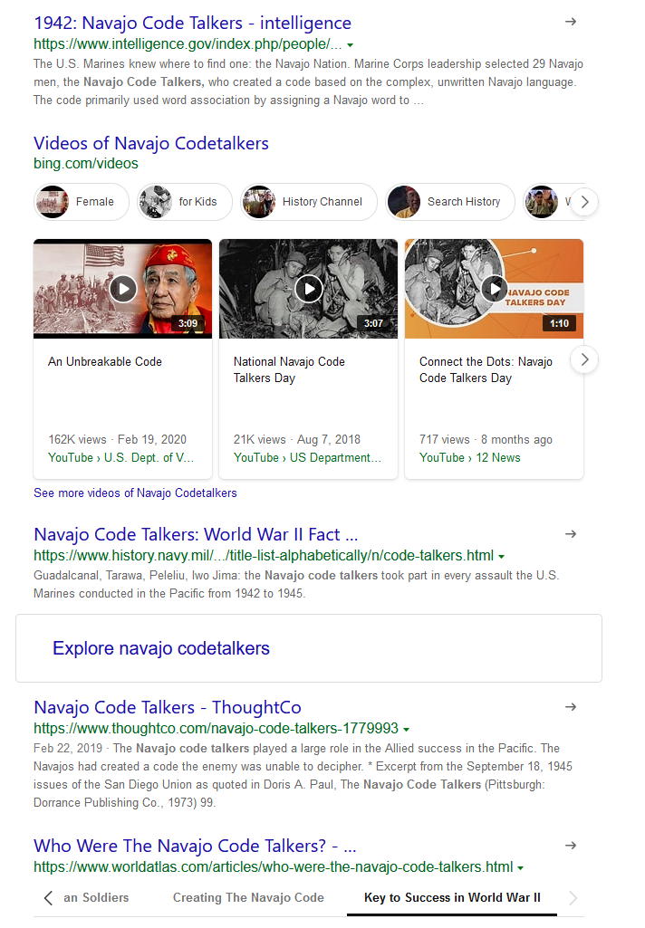Switch to the Key to Success in World War II tab
Screen dimensions: 645x928
coord(452,898)
